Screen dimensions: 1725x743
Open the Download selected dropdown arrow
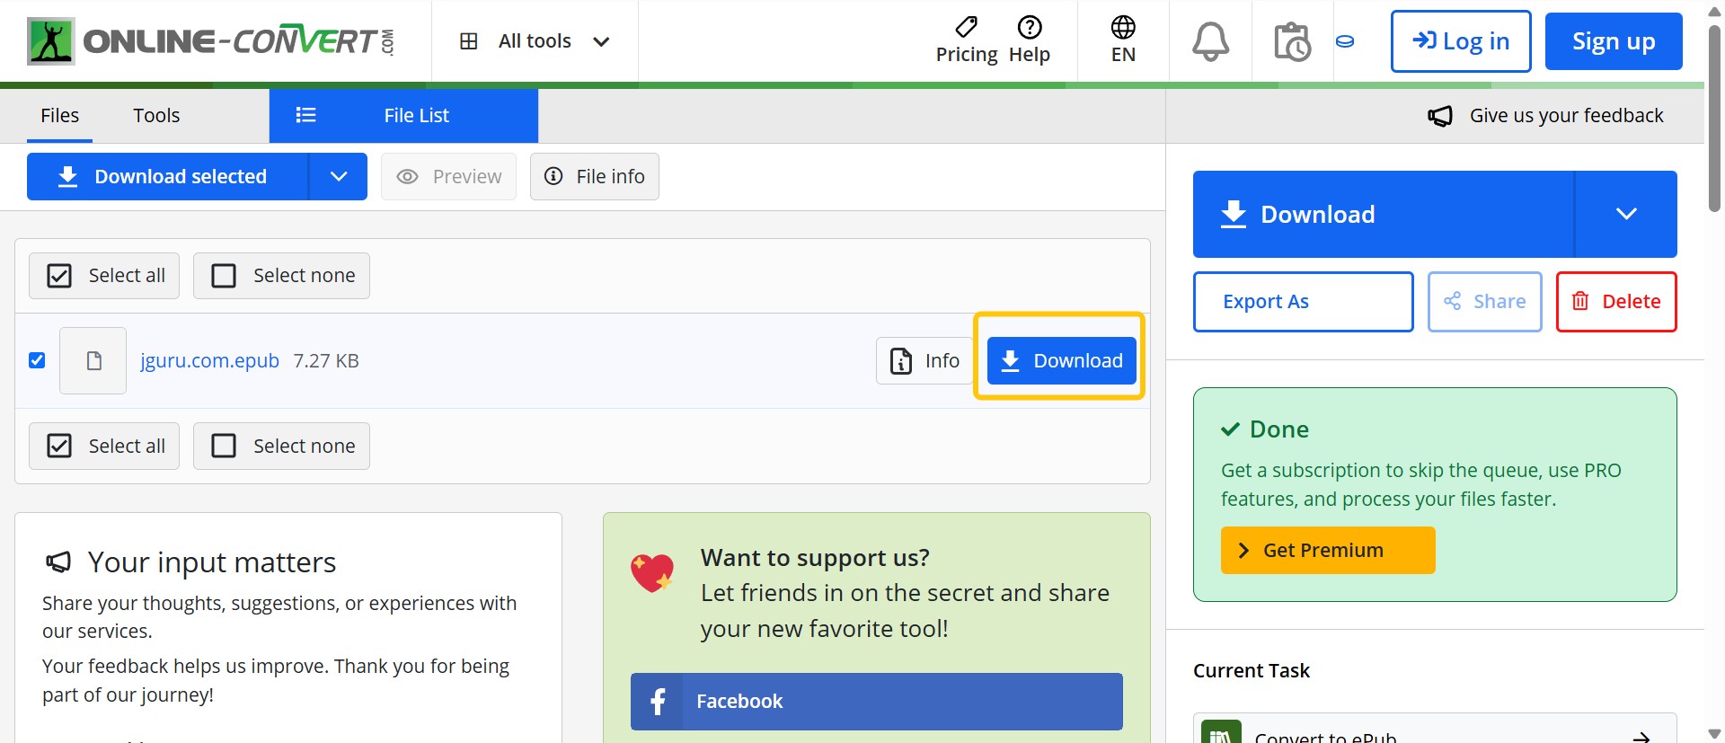[338, 177]
